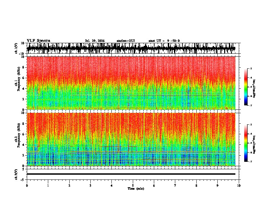Click the "6" tick on ch.2 frequency axis
Image resolution: width=269 pixels, height=208 pixels.
pos(24,134)
